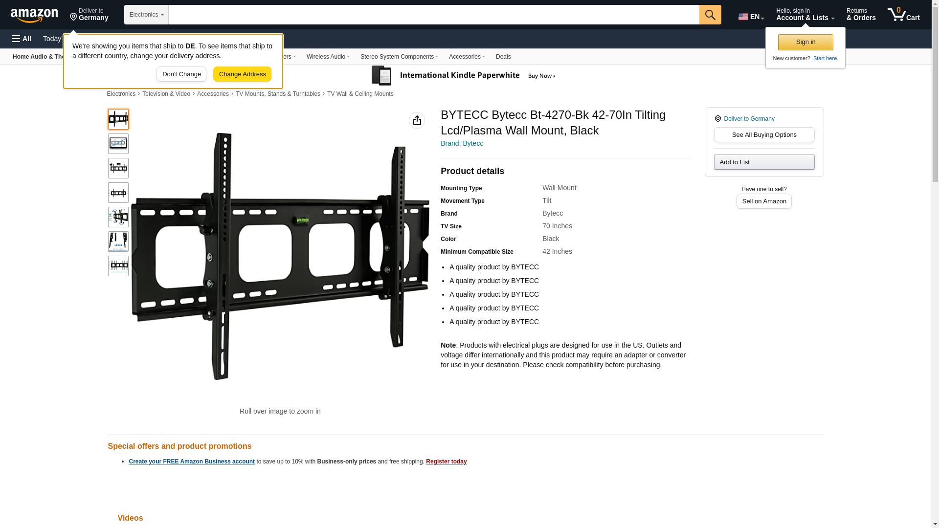Open the Deals tab
Viewport: 939px width, 528px height.
(x=503, y=57)
